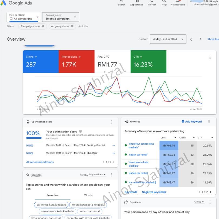
Task: Switch to the Words tab
Action: pyautogui.click(x=88, y=195)
